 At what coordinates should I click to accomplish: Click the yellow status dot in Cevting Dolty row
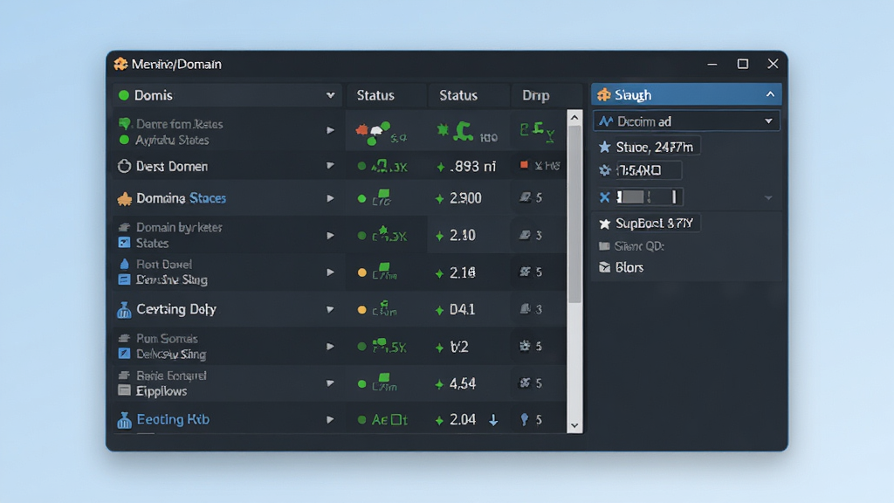tap(361, 310)
